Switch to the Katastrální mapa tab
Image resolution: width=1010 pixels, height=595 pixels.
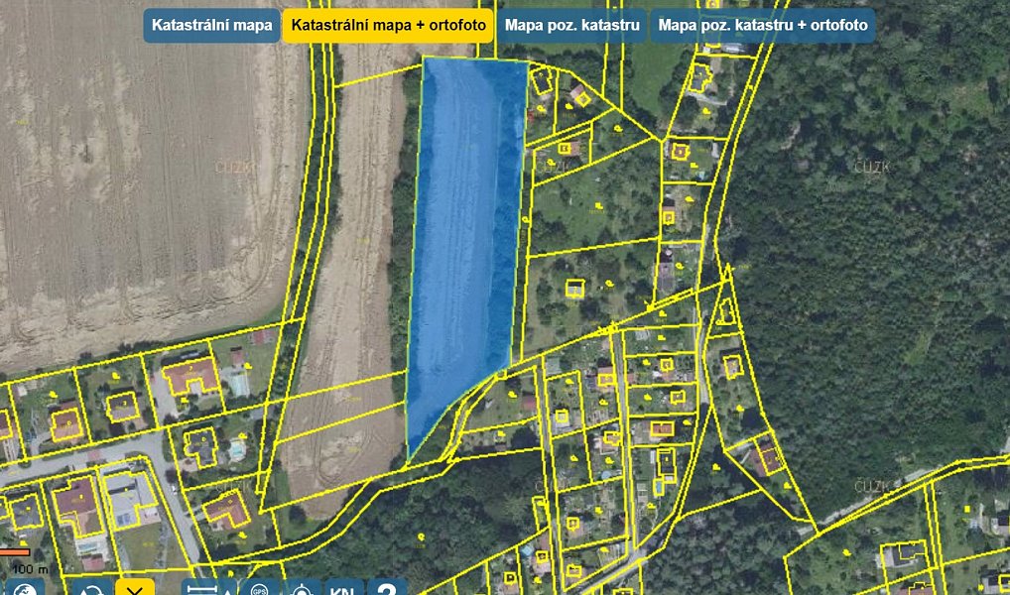coord(211,26)
